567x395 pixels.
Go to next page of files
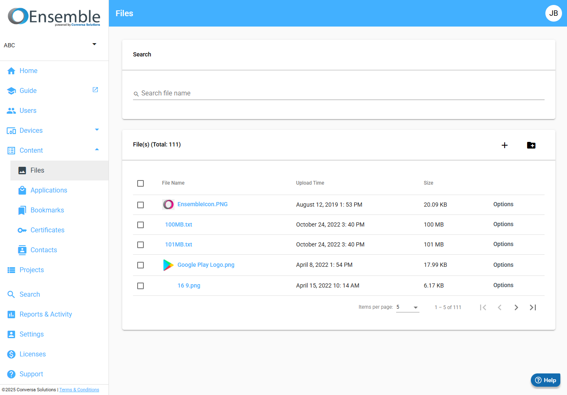click(x=516, y=307)
